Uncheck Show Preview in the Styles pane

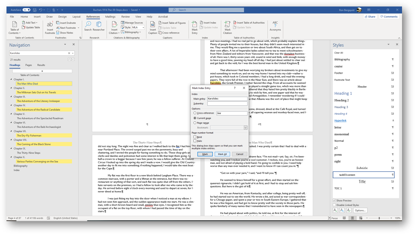click(334, 200)
